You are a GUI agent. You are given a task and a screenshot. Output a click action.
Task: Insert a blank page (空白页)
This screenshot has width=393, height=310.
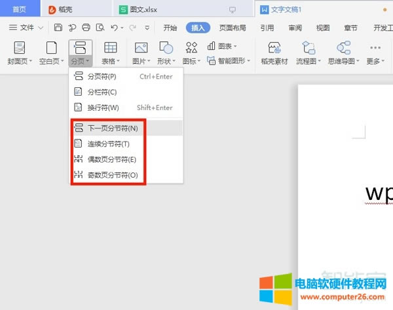pos(50,48)
